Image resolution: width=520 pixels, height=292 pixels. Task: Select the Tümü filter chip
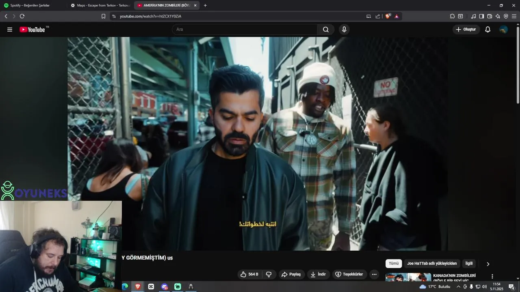pos(394,264)
